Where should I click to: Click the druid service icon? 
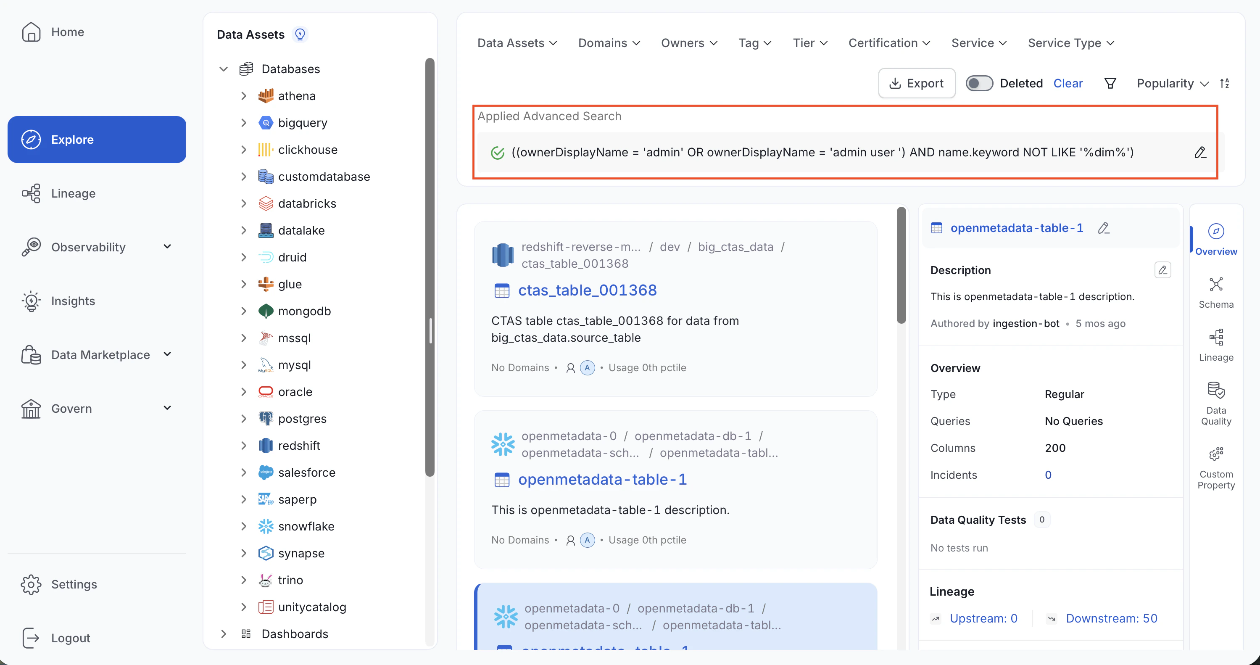[x=266, y=257]
